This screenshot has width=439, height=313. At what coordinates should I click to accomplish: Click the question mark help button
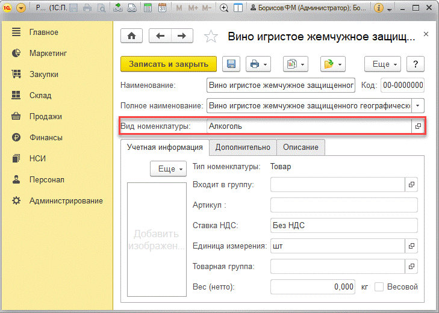tap(416, 64)
